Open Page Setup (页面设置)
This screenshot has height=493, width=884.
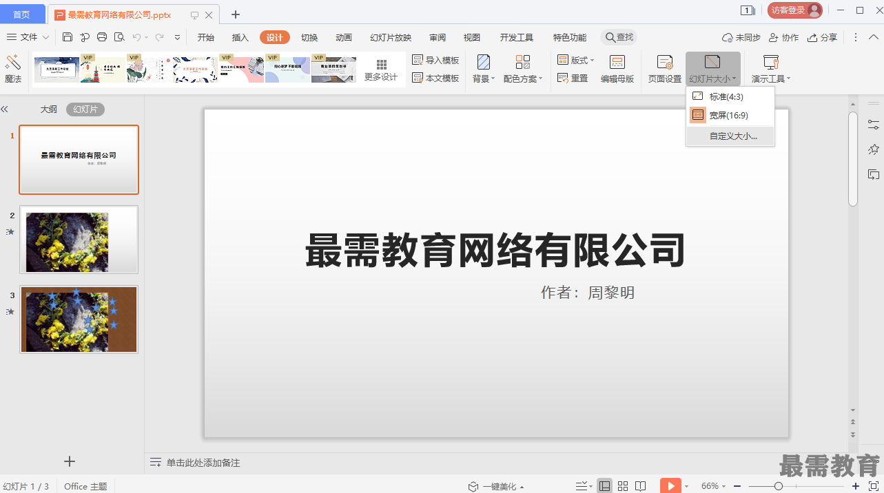coord(665,70)
